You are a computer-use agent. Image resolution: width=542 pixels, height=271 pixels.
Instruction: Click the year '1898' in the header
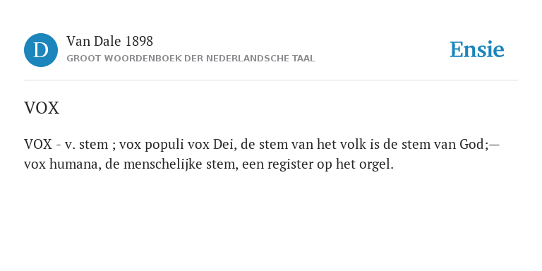pyautogui.click(x=139, y=42)
